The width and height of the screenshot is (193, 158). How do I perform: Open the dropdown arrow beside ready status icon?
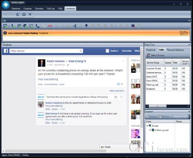coord(9,26)
